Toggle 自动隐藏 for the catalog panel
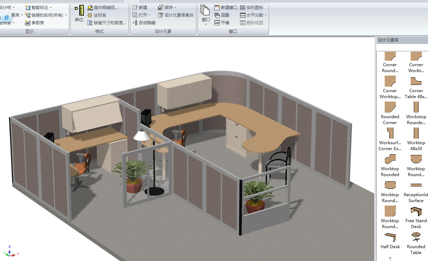The image size is (428, 261). point(144,23)
